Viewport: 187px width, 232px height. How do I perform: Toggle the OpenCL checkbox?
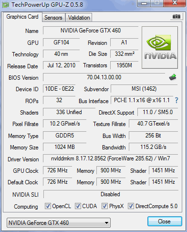[x=48, y=206]
